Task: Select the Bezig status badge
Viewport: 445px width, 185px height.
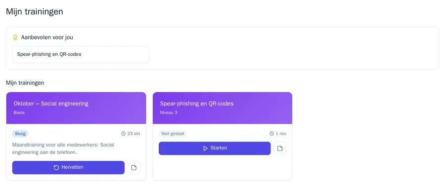Action: coord(20,133)
